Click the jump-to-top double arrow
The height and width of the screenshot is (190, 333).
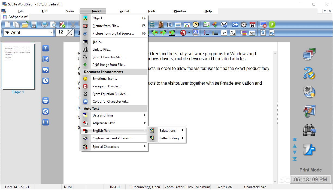(295, 139)
